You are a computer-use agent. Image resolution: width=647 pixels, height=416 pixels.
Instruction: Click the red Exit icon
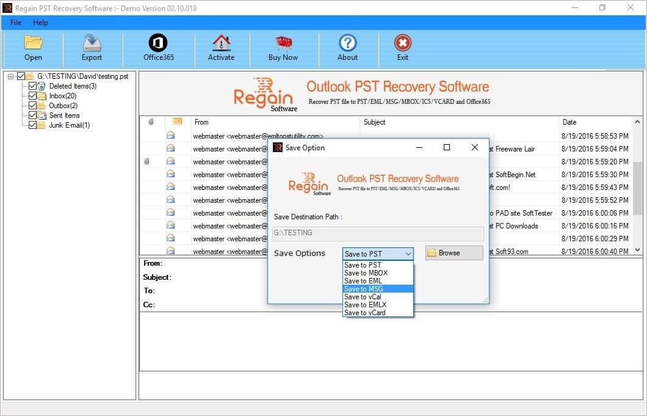pyautogui.click(x=403, y=43)
